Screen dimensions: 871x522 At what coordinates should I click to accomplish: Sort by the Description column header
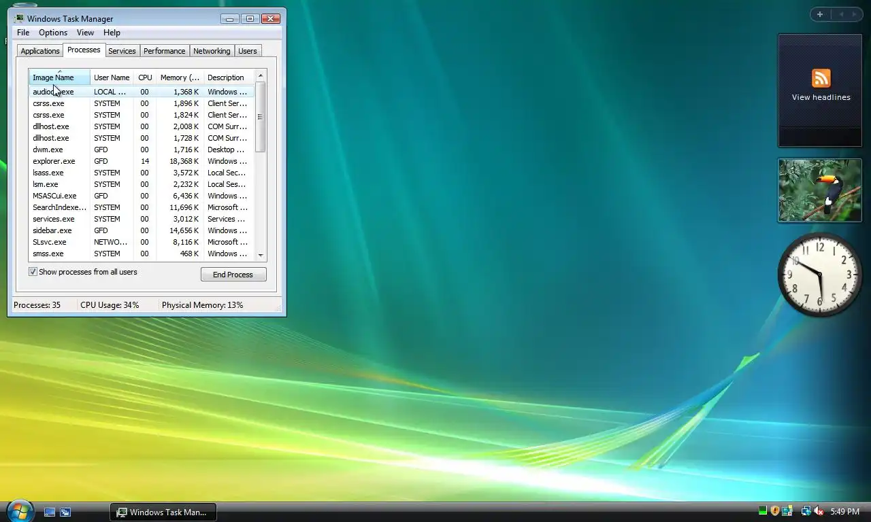[x=229, y=77]
